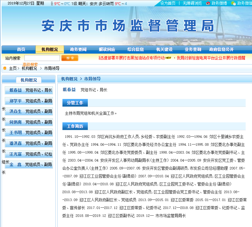Image resolution: width=252 pixels, height=227 pixels.
Task: Open news about 电商平台企业行政提醒
Action: click(211, 58)
